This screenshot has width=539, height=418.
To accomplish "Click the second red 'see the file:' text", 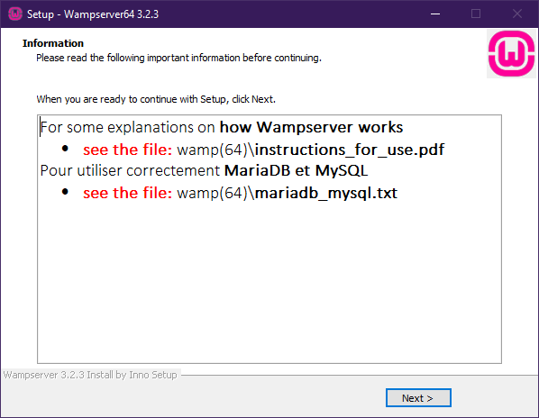I will (127, 193).
